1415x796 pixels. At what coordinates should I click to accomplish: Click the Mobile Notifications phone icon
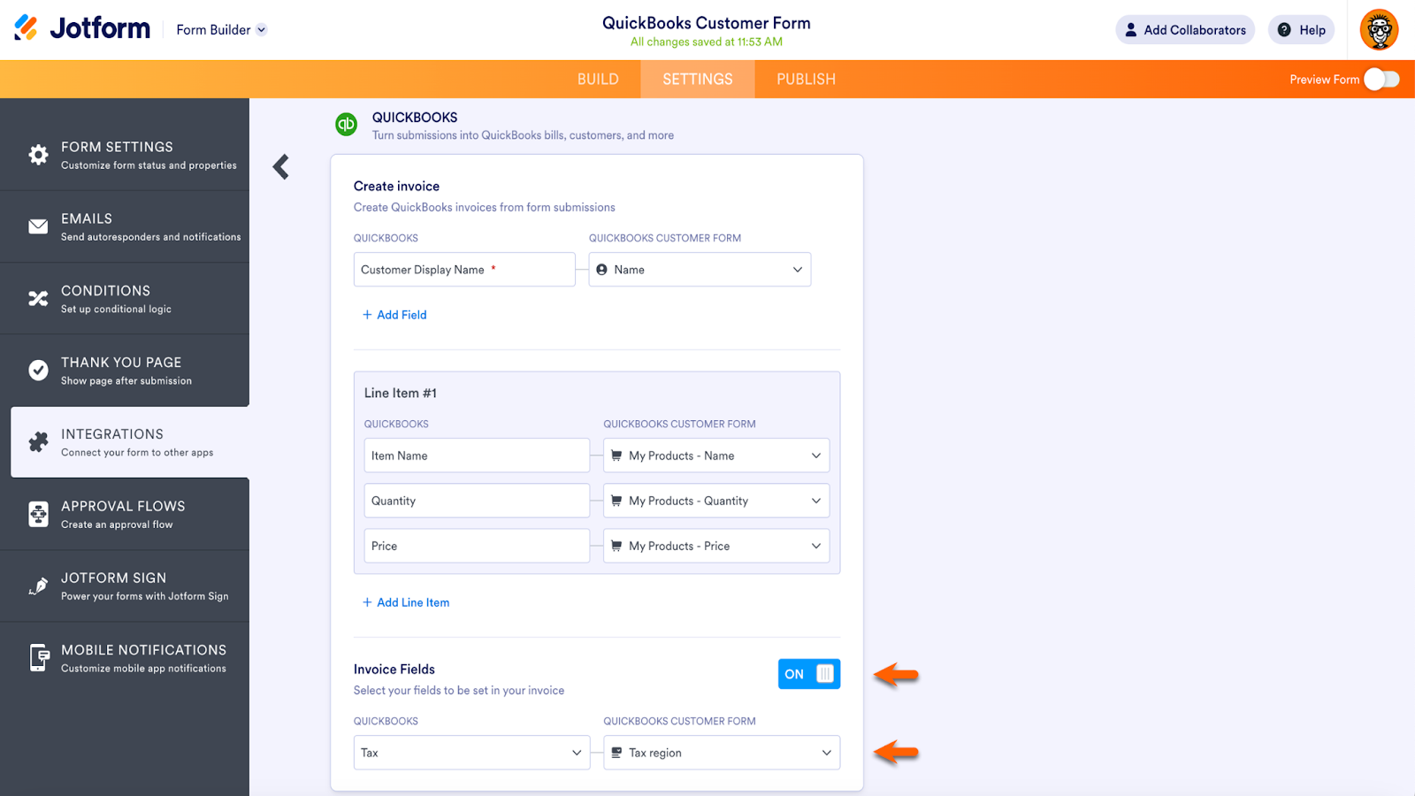[38, 657]
